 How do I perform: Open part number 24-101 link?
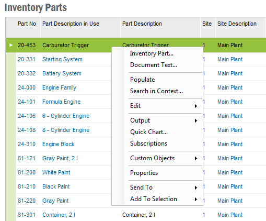[27, 102]
